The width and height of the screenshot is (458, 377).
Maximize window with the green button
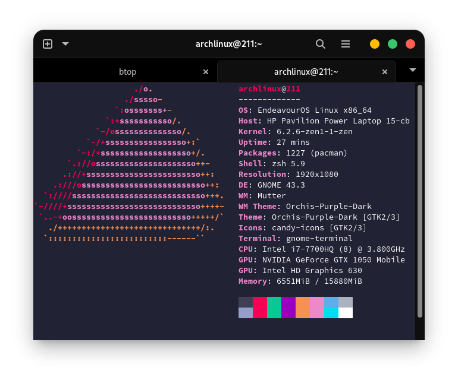[x=393, y=44]
